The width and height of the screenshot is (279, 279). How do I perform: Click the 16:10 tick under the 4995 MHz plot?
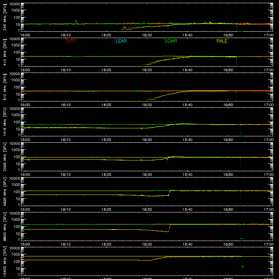click(x=66, y=210)
